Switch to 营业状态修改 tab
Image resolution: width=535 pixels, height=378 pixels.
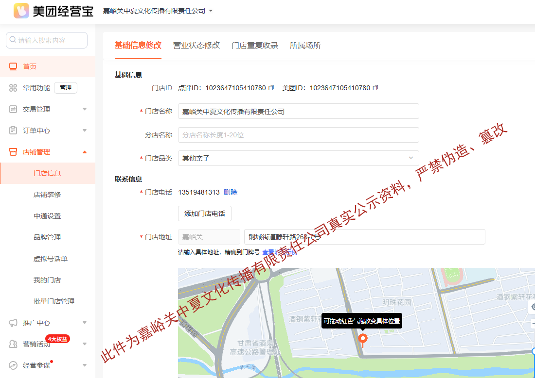196,45
